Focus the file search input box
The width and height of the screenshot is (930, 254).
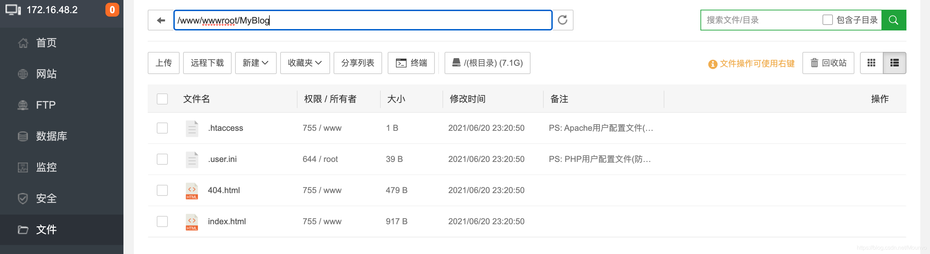[760, 20]
